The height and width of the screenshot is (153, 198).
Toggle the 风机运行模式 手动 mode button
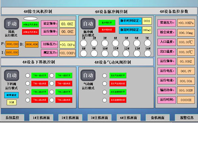(11, 24)
